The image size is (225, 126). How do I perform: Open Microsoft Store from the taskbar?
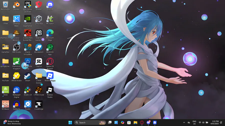coord(129,123)
